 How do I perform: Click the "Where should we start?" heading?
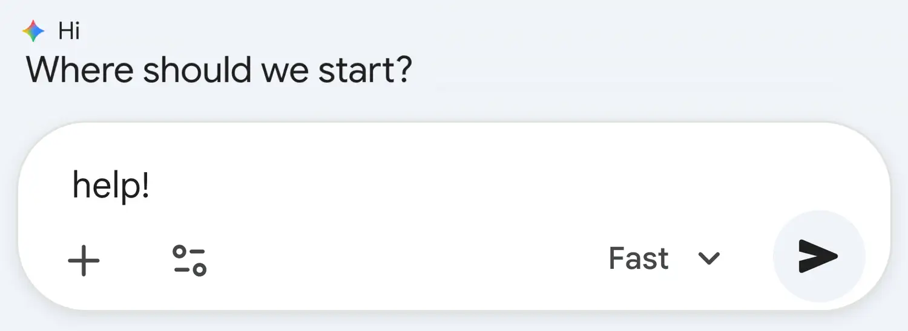219,69
